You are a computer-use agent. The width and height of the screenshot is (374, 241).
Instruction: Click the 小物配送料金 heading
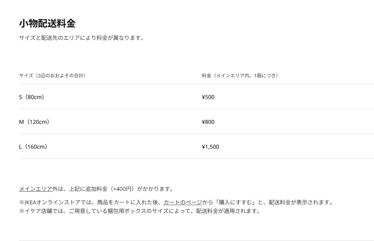47,24
